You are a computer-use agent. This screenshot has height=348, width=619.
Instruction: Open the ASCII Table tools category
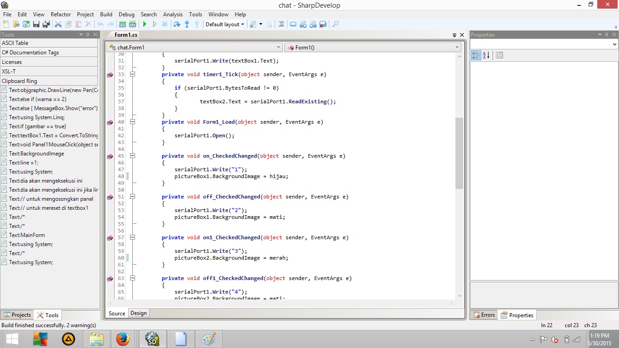(x=49, y=43)
